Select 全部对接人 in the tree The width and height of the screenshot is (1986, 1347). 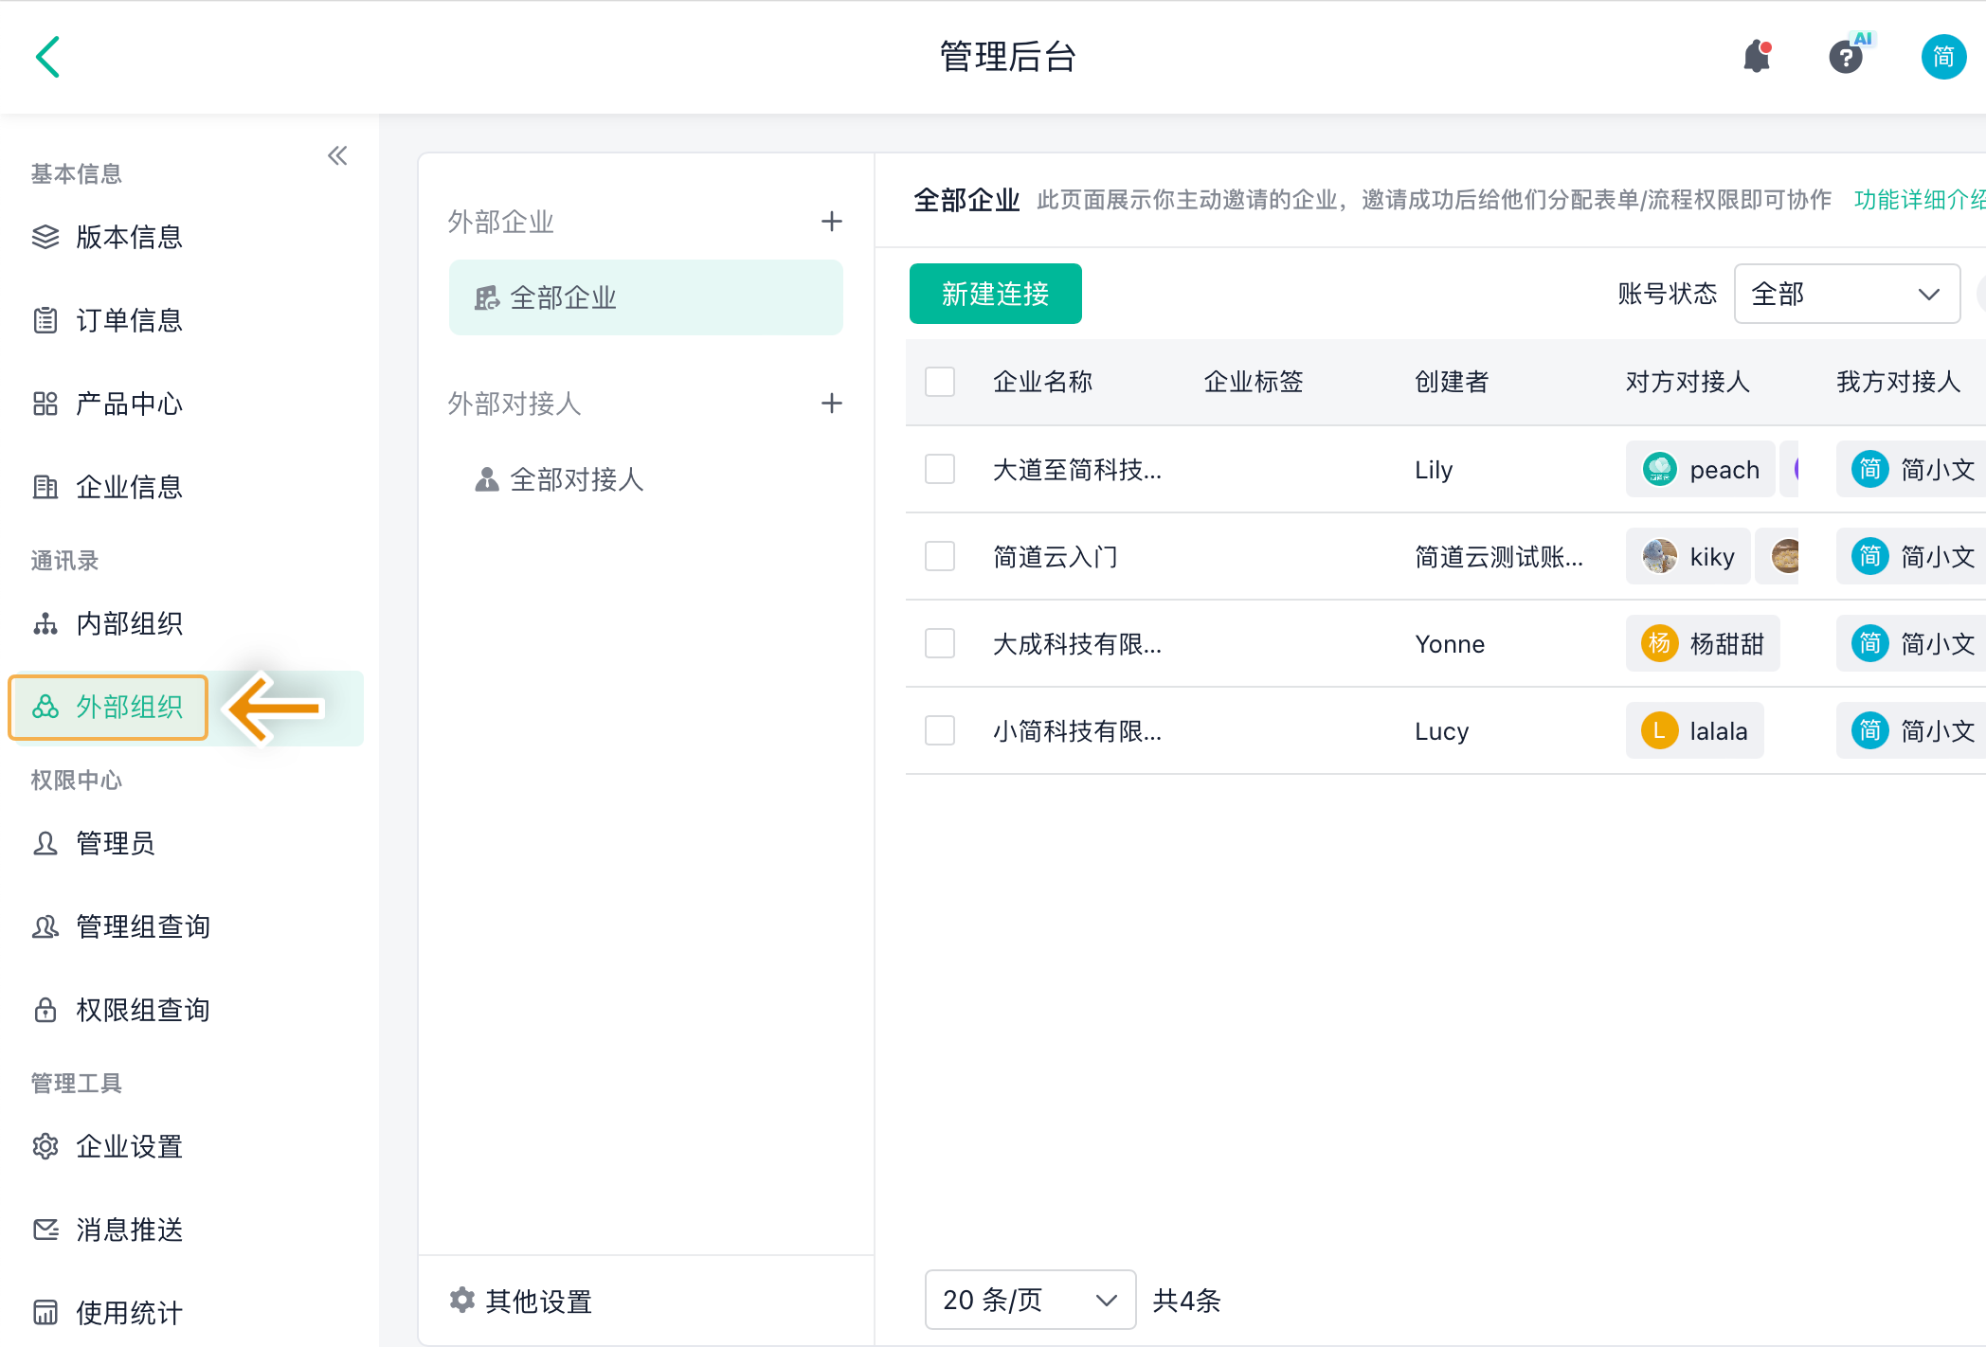tap(576, 479)
